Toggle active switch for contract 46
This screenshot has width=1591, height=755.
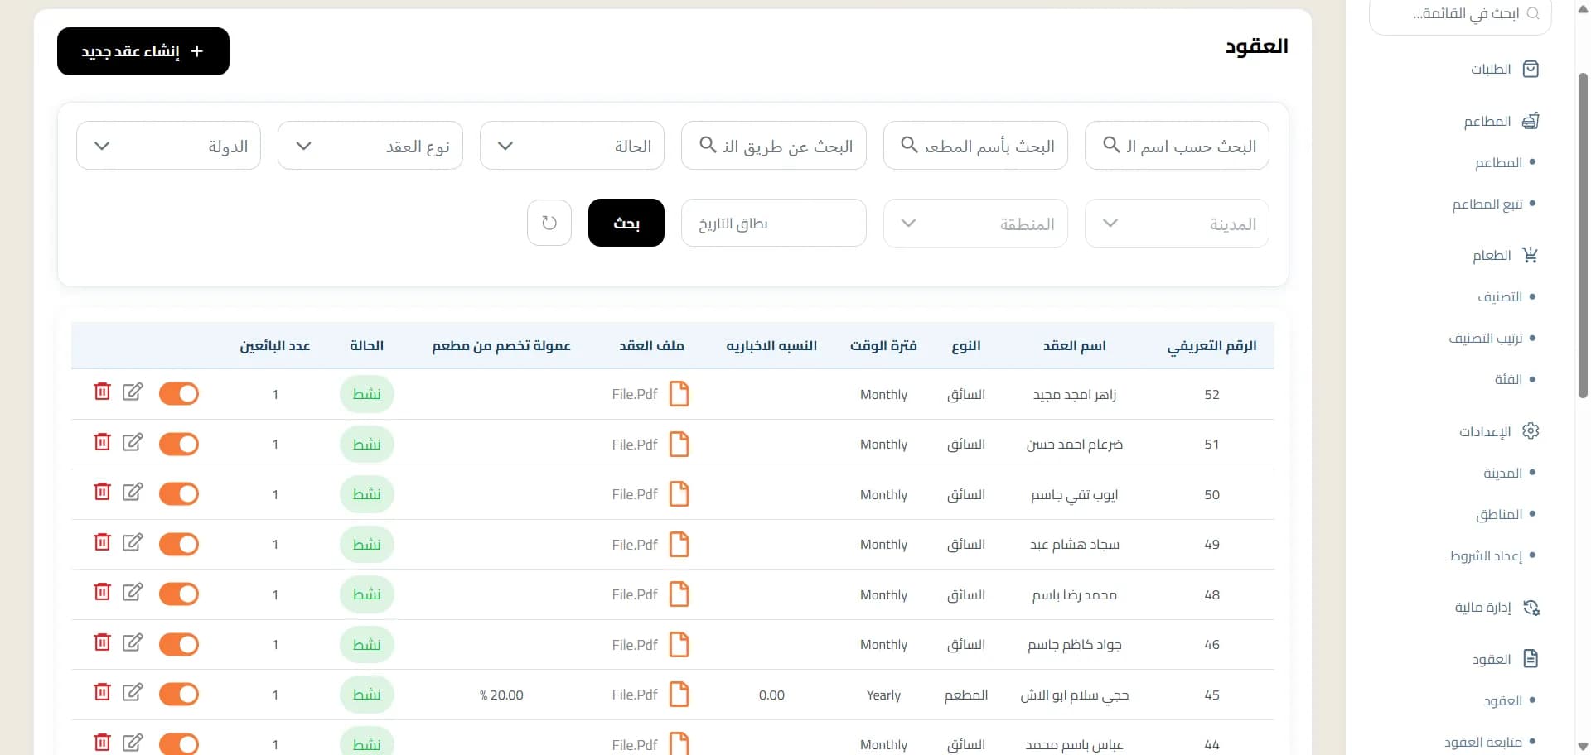click(179, 644)
